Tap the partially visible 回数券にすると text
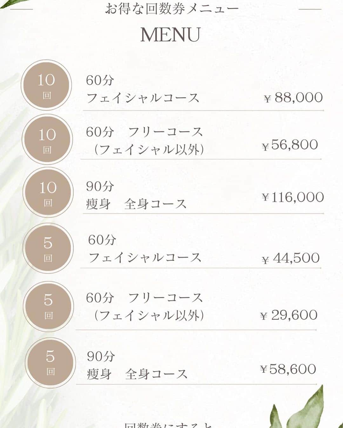The image size is (343, 428). click(x=168, y=425)
